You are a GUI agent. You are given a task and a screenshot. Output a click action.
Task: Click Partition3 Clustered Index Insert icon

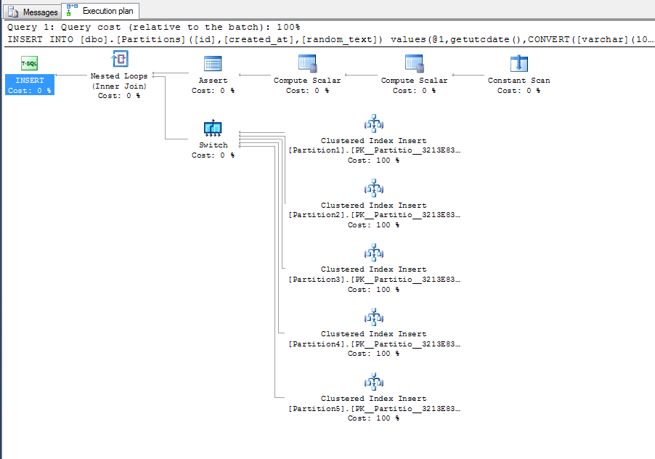pos(373,253)
